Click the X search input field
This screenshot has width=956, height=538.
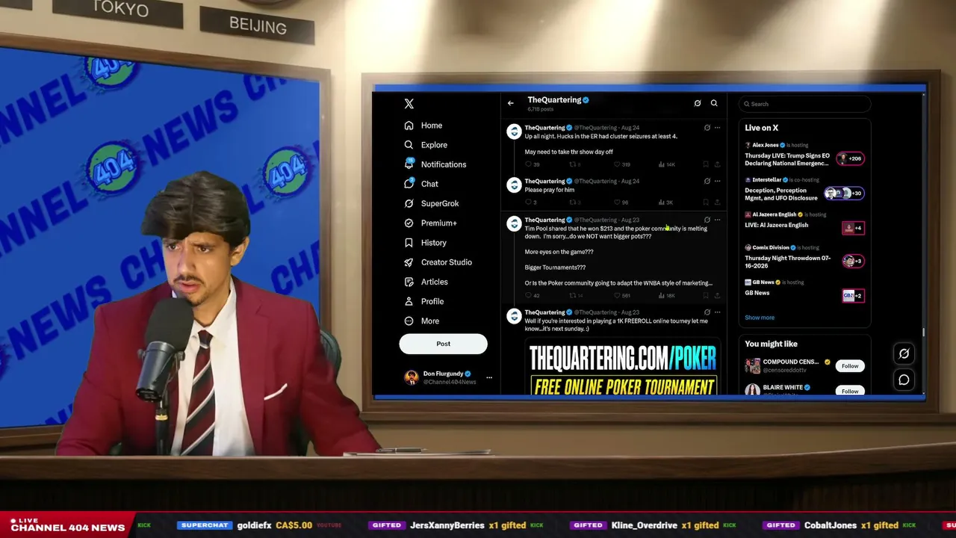pyautogui.click(x=805, y=104)
